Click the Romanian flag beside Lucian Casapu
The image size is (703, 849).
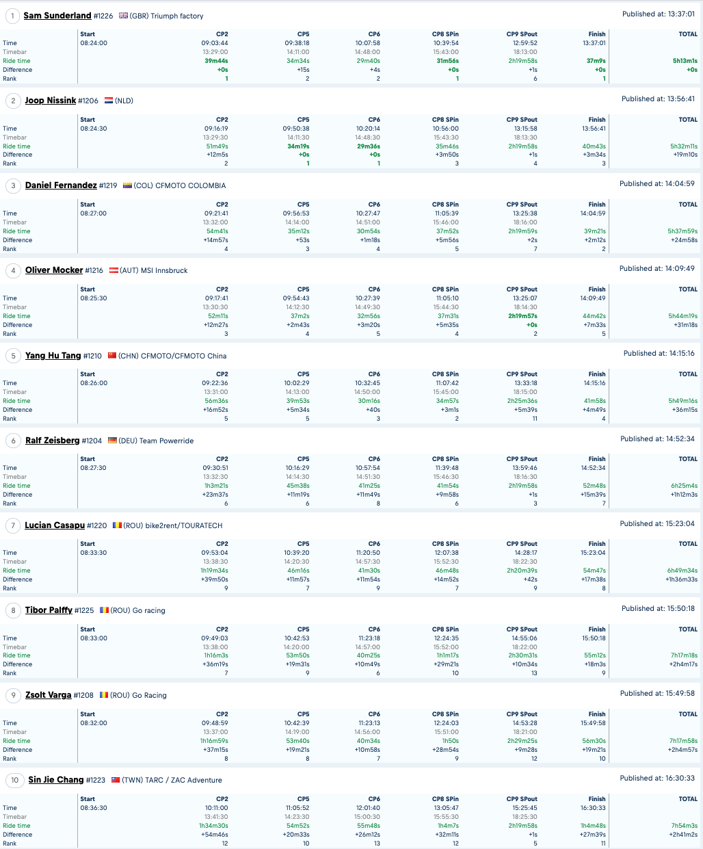(117, 525)
